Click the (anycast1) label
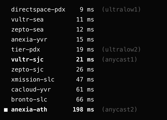This screenshot has width=167, height=120. (119, 59)
